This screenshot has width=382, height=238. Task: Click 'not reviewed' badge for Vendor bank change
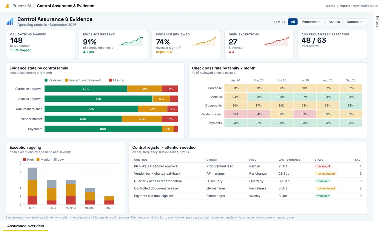pos(326,174)
